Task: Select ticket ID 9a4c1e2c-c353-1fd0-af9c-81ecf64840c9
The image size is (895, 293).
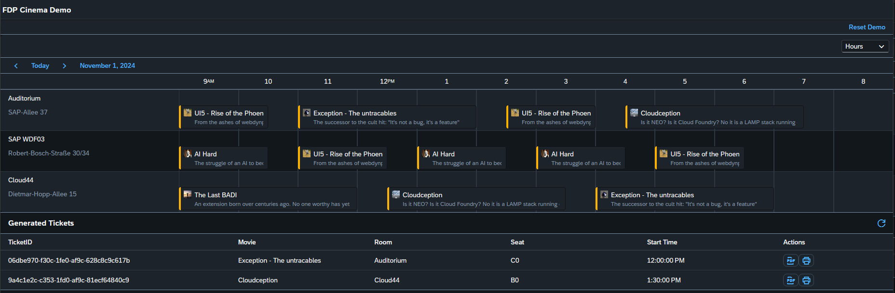Action: 68,280
